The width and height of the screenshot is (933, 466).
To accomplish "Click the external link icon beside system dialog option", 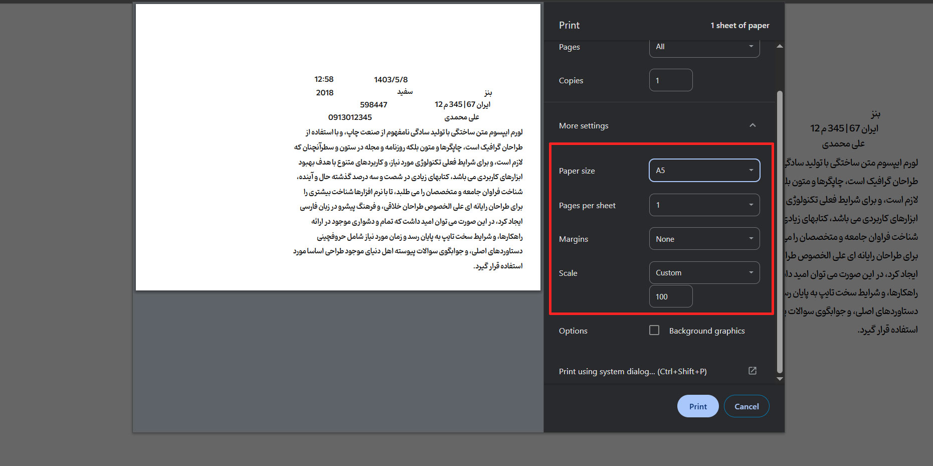I will pyautogui.click(x=753, y=371).
